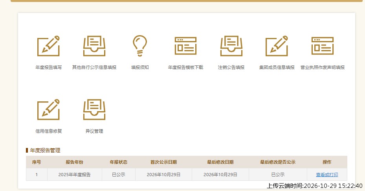Open the 异议管理 inbox icon

94,110
